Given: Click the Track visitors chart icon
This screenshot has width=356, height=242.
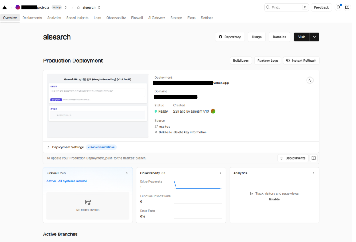Looking at the screenshot, I should point(252,193).
